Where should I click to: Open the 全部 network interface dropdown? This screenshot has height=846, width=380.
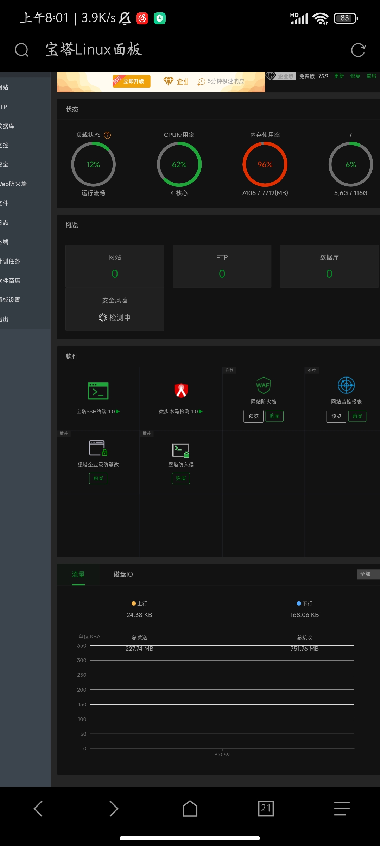pyautogui.click(x=368, y=574)
